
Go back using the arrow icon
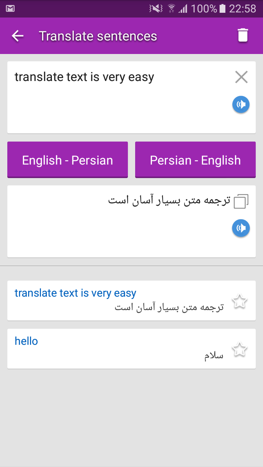click(x=18, y=36)
